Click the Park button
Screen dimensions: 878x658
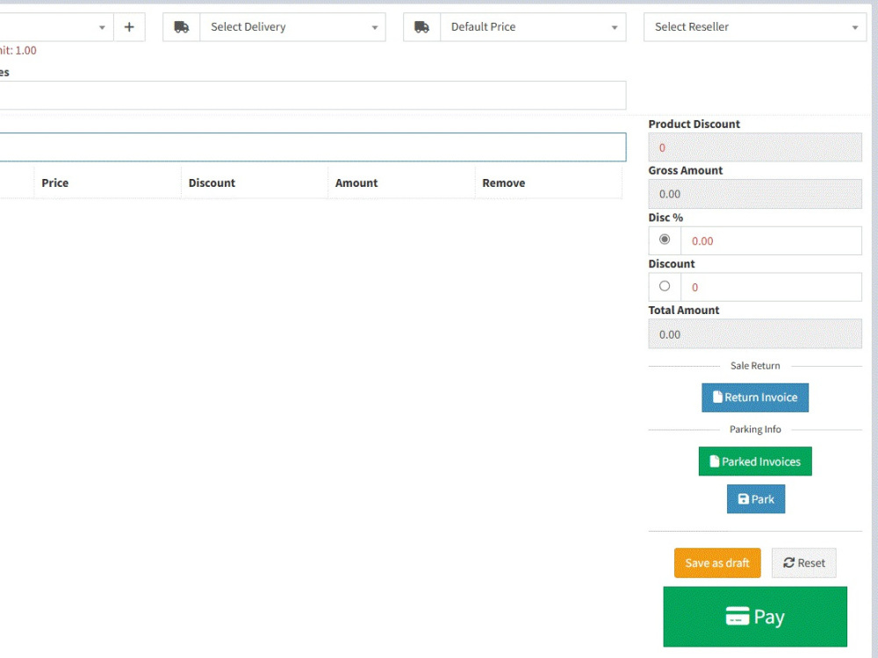tap(756, 498)
